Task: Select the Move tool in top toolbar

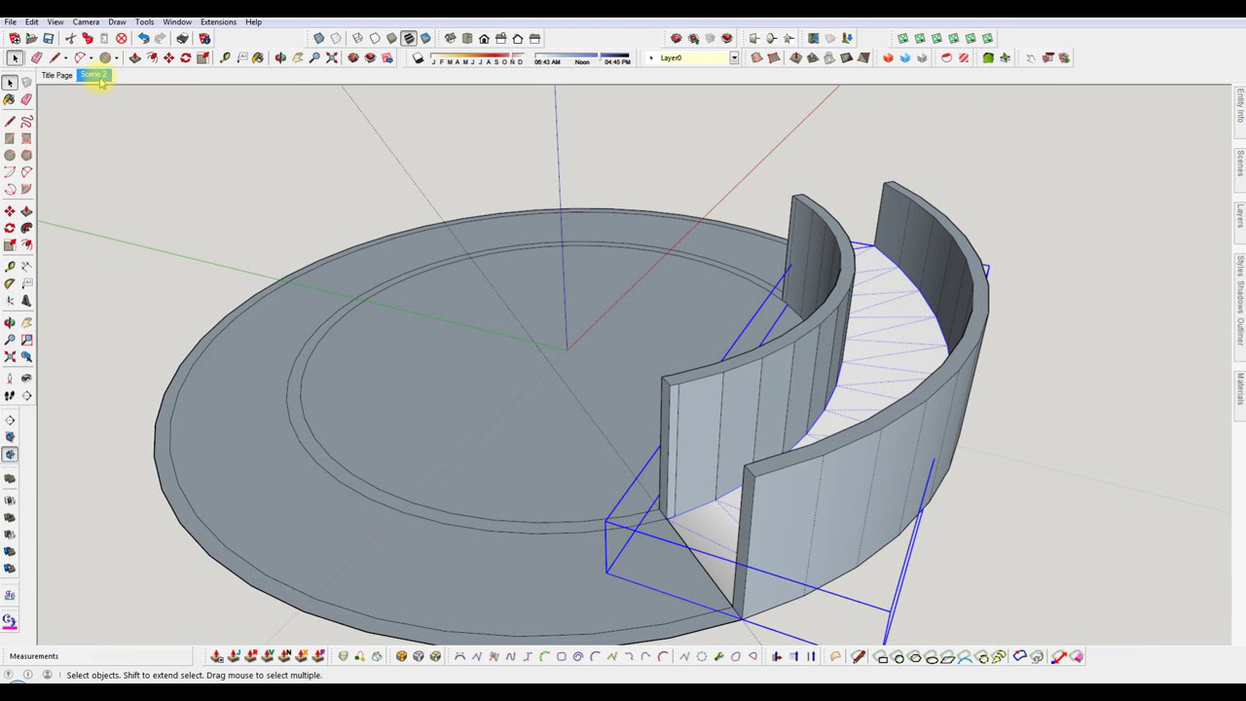Action: (168, 58)
